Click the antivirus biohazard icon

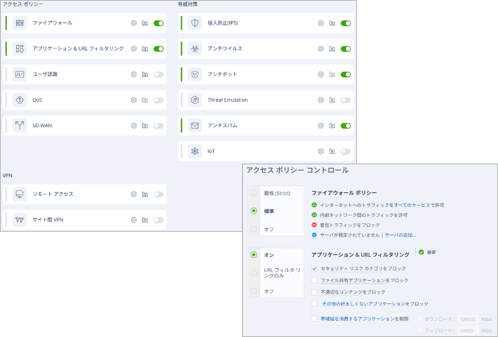pos(195,48)
